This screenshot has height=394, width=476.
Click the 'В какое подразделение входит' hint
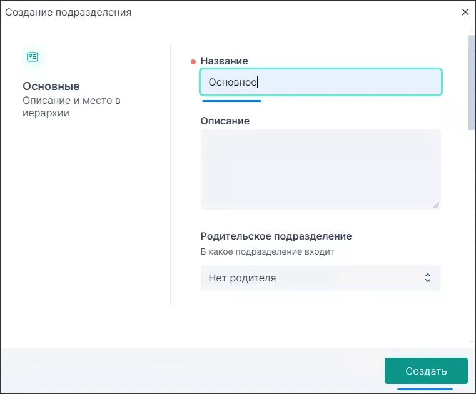click(x=267, y=251)
